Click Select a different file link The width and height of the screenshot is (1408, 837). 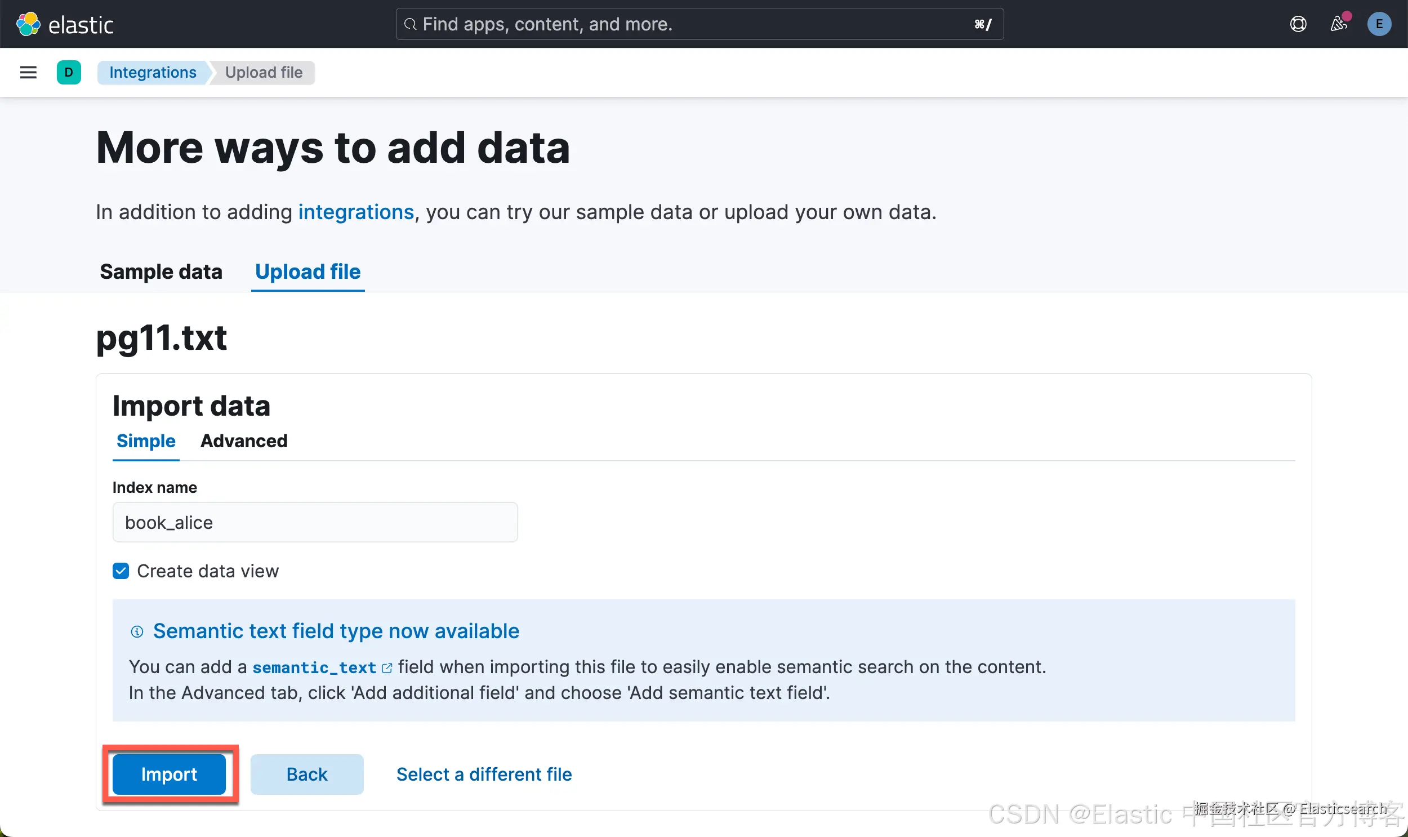tap(484, 774)
